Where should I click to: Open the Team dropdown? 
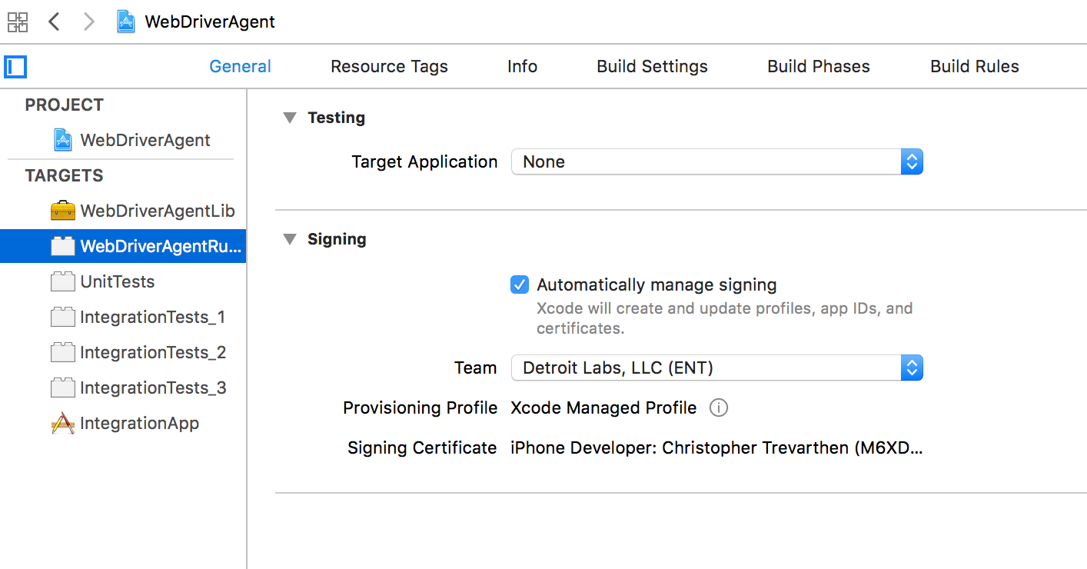tap(716, 368)
